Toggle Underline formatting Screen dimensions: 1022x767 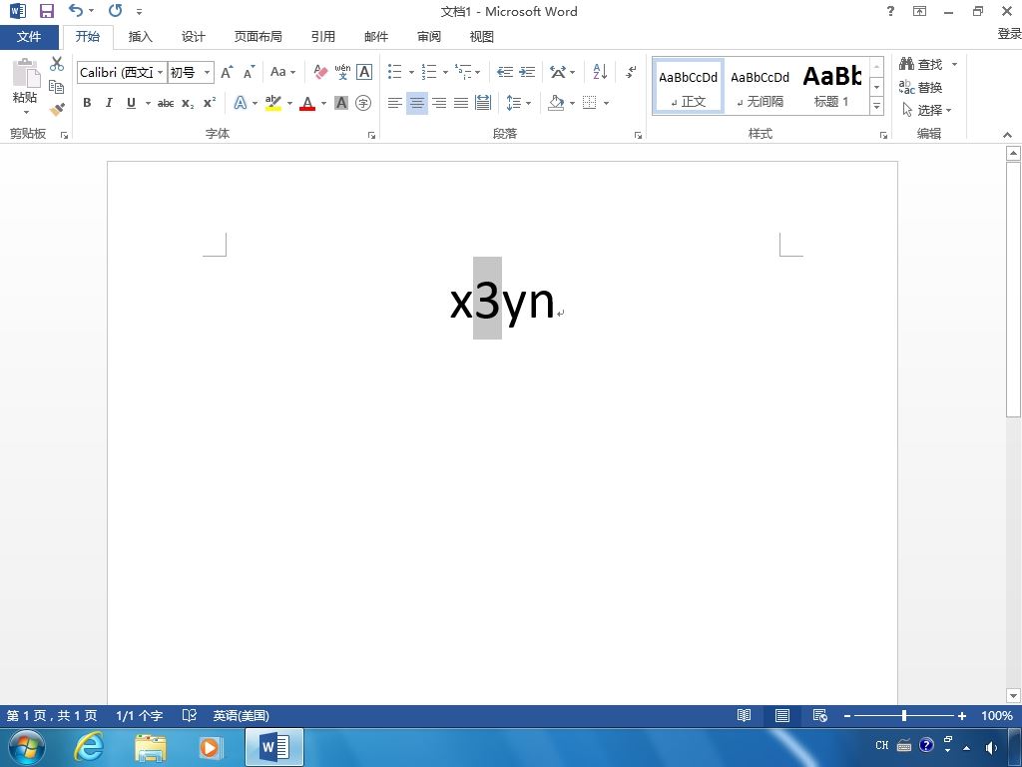click(131, 103)
